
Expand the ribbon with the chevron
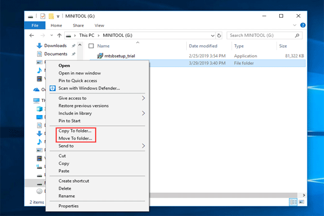click(294, 25)
